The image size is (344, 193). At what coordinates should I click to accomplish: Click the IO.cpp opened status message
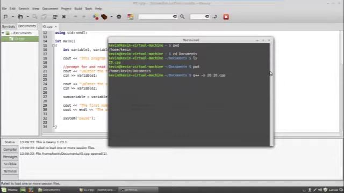(x=63, y=154)
